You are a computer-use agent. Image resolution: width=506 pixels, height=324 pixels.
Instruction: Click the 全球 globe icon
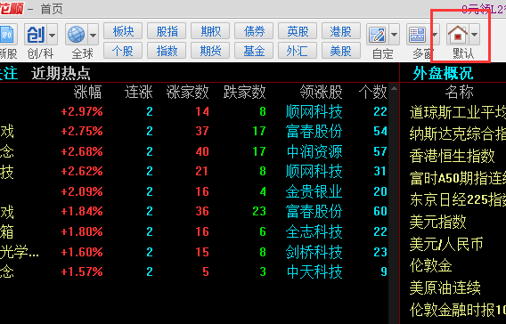click(77, 35)
